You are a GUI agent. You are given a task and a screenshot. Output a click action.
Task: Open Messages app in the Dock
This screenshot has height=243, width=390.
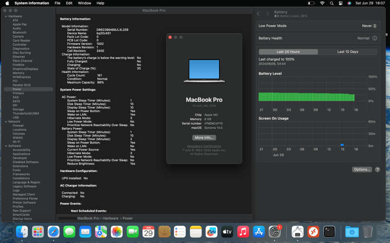(x=69, y=232)
